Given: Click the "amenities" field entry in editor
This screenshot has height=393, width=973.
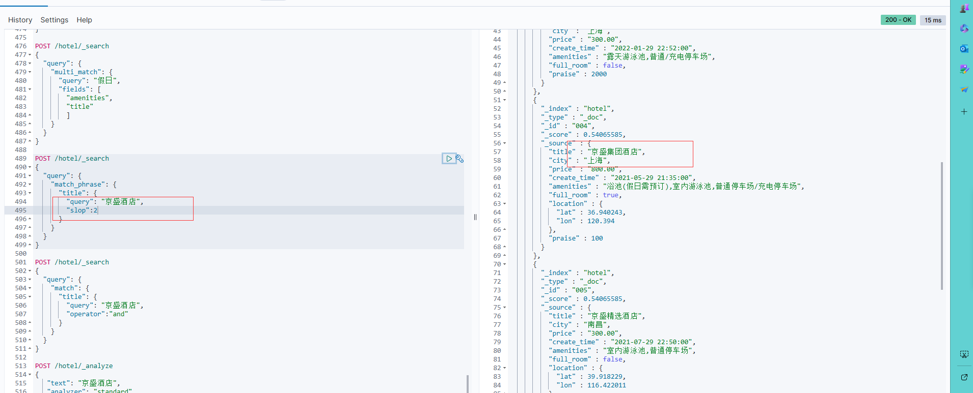Looking at the screenshot, I should tap(89, 98).
